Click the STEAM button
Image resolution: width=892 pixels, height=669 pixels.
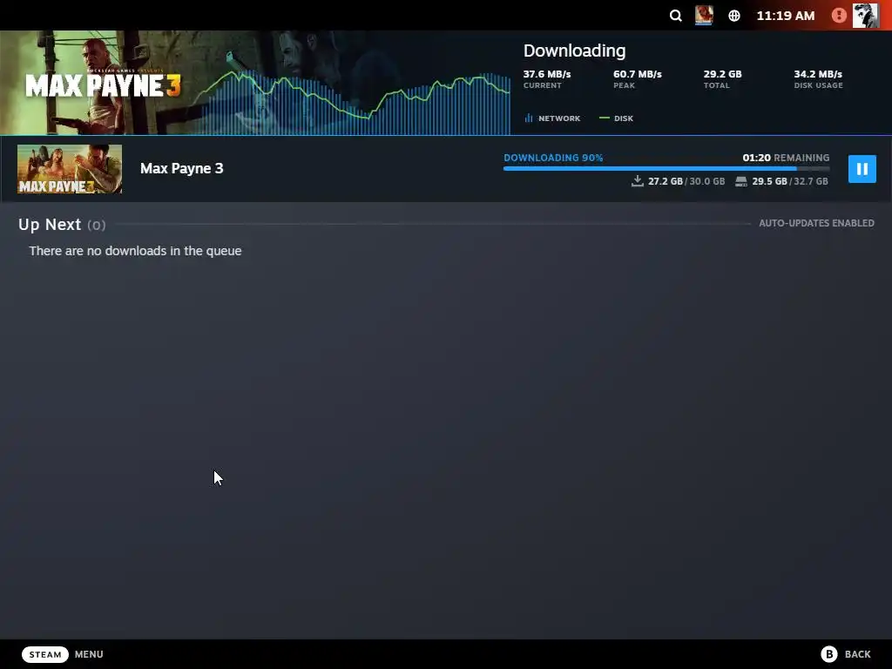(45, 654)
